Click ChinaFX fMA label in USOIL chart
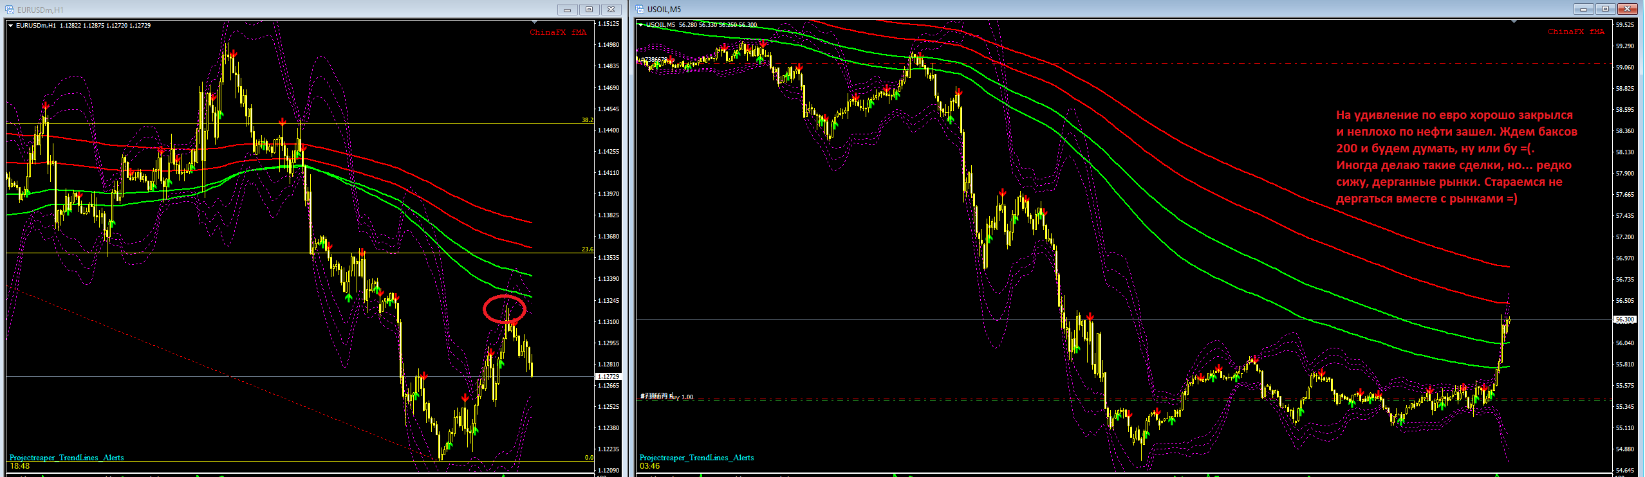The height and width of the screenshot is (477, 1645). coord(1576,32)
